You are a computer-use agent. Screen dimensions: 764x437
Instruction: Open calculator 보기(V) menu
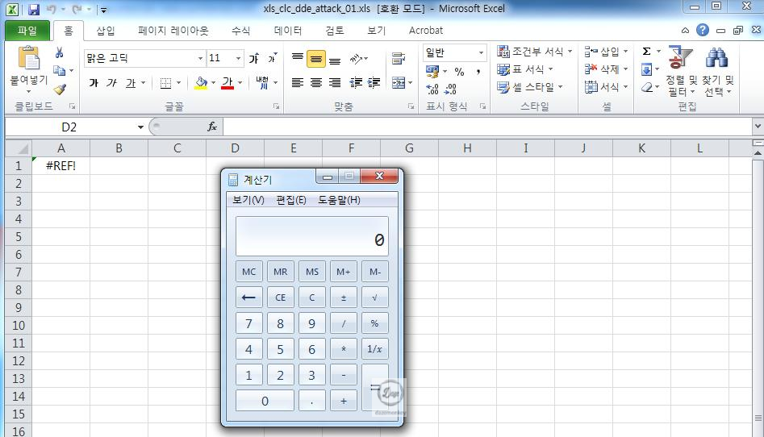(248, 200)
